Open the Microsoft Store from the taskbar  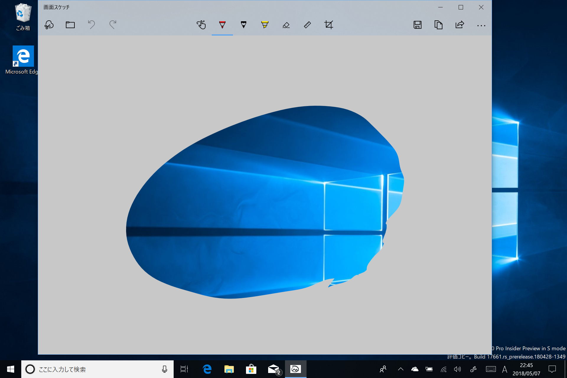251,369
